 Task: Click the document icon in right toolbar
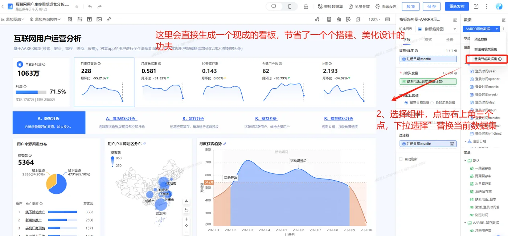[329, 19]
